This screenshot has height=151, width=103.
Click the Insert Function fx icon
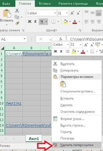61,39
